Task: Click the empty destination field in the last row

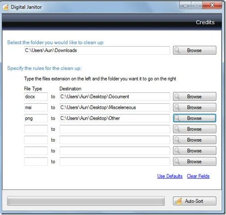Action: (x=115, y=162)
